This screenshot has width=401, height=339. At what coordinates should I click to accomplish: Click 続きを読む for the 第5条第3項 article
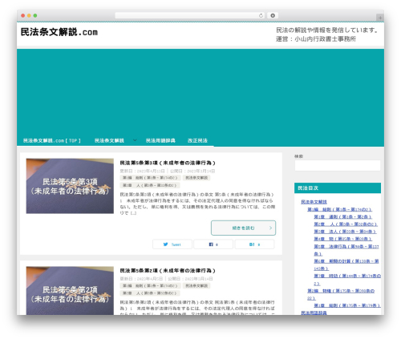click(x=243, y=228)
